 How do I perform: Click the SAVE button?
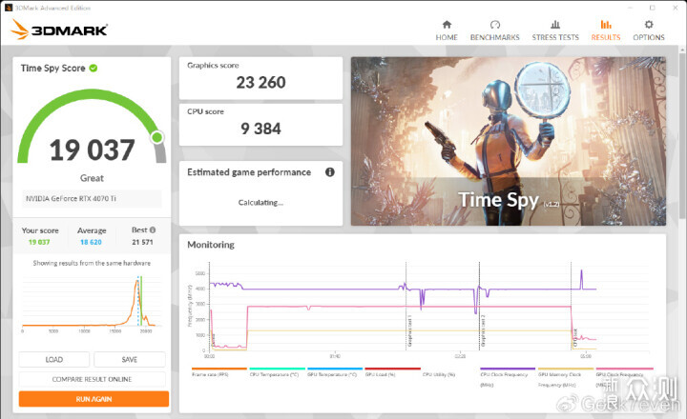(x=130, y=360)
